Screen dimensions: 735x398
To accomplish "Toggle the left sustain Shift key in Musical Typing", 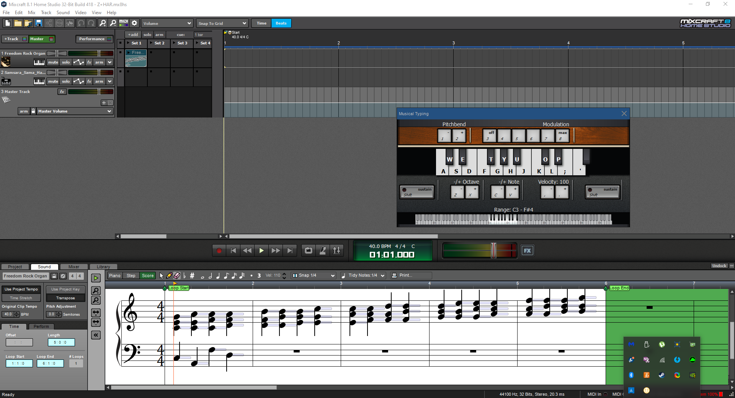I will pyautogui.click(x=417, y=192).
